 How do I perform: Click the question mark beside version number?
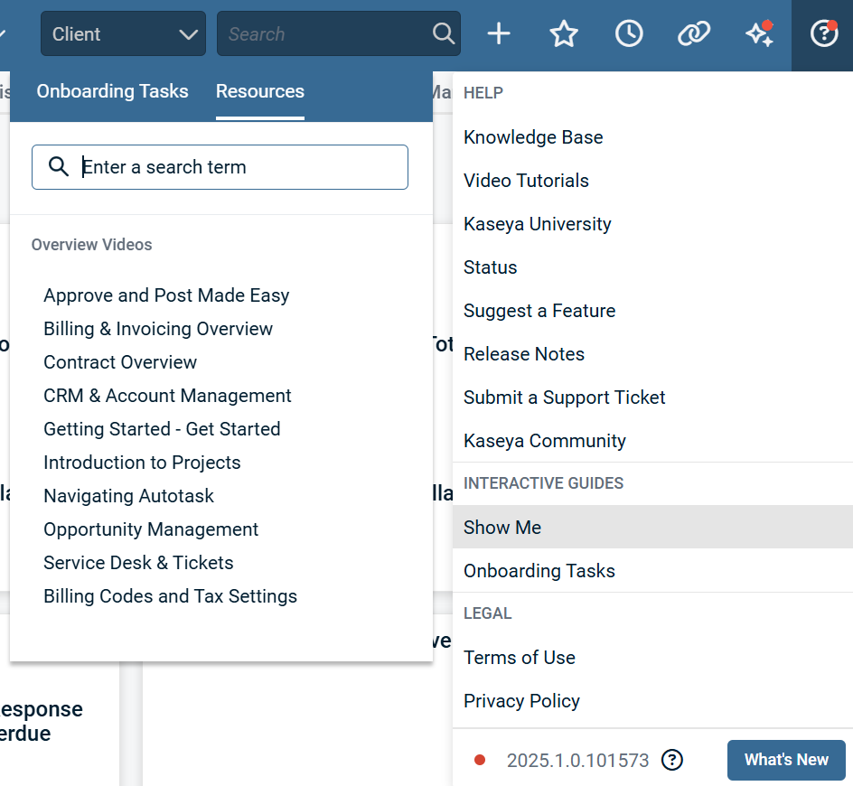coord(671,760)
